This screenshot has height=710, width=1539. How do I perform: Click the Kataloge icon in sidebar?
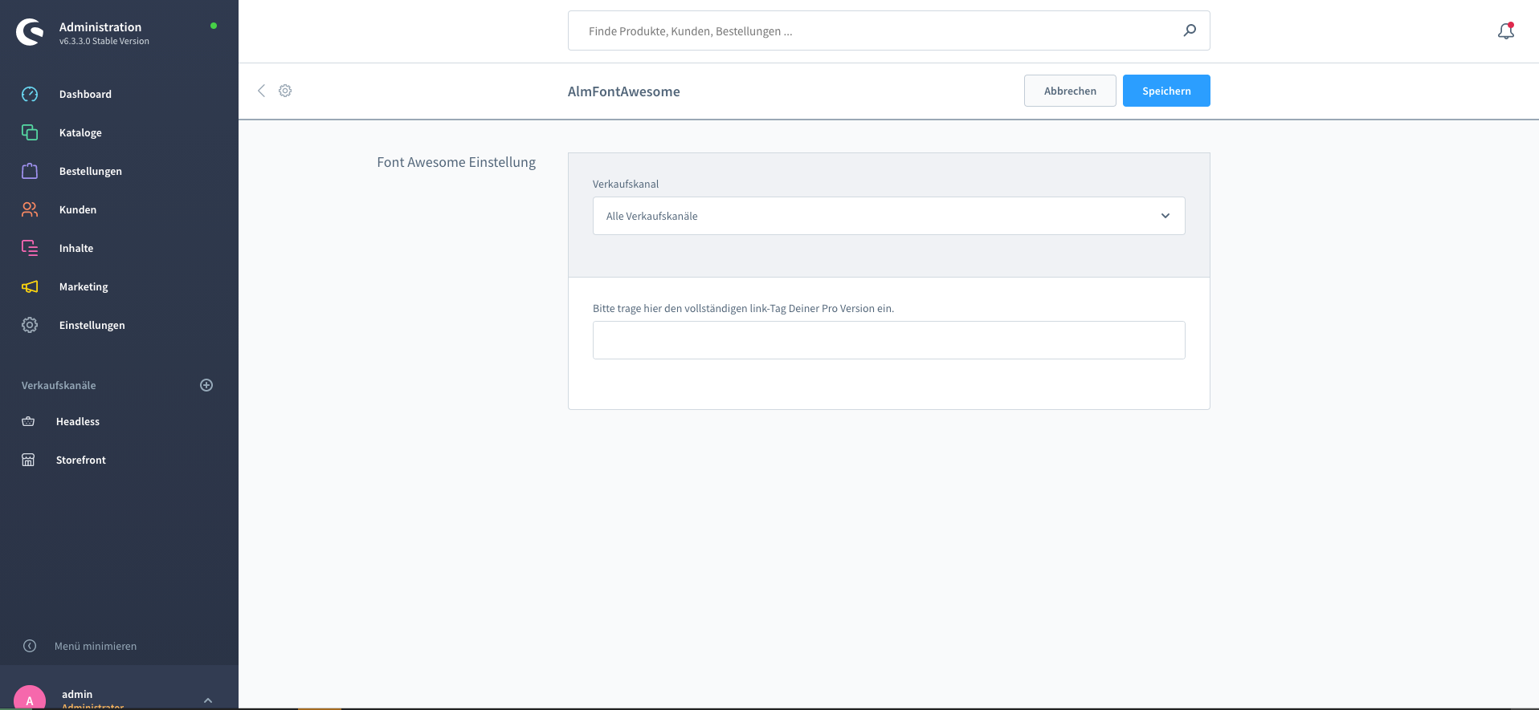coord(30,132)
